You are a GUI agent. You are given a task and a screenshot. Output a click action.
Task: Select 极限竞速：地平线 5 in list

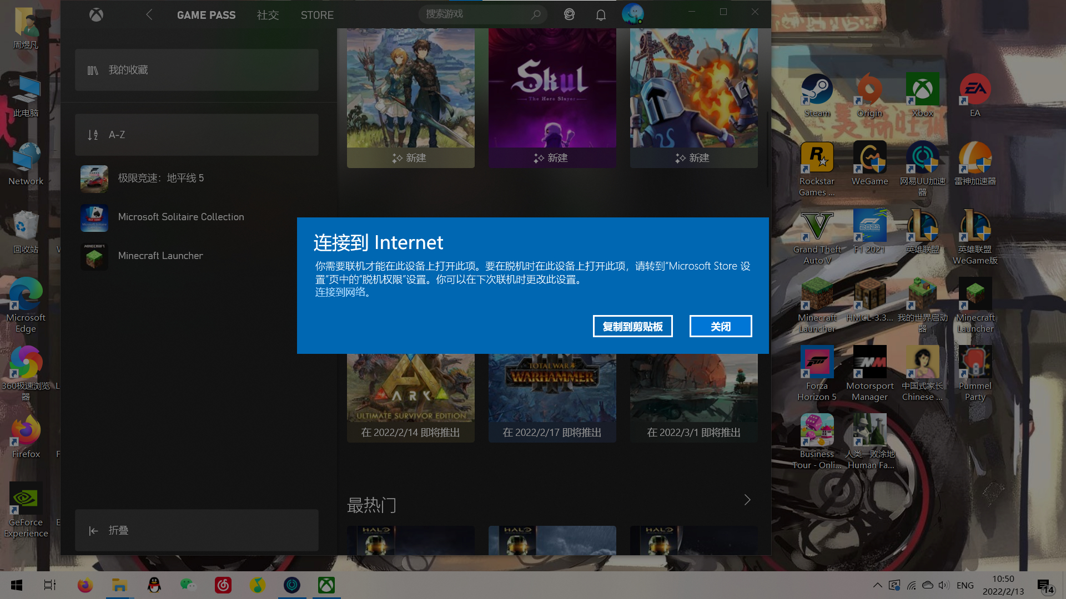point(197,178)
